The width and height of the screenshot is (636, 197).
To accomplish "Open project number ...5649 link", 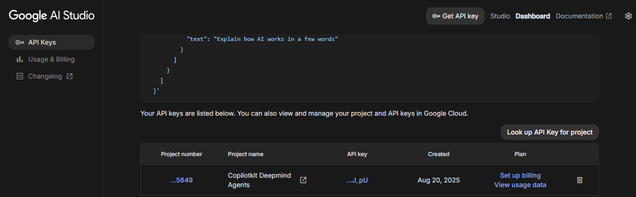I will (x=182, y=180).
